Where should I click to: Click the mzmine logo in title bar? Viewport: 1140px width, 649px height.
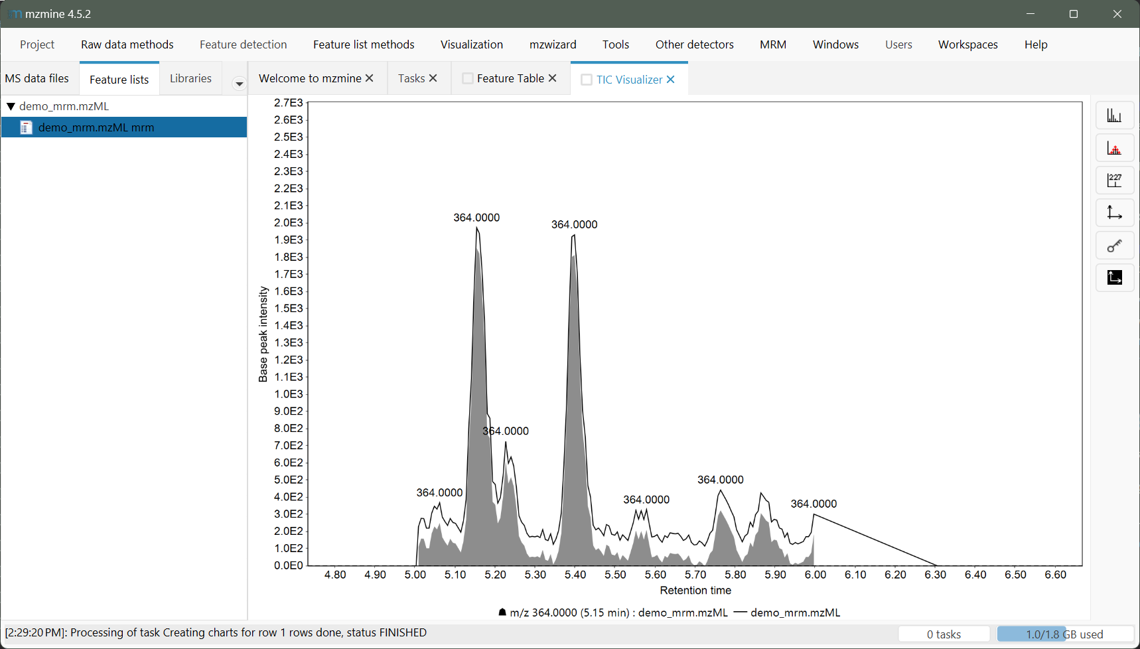(15, 14)
